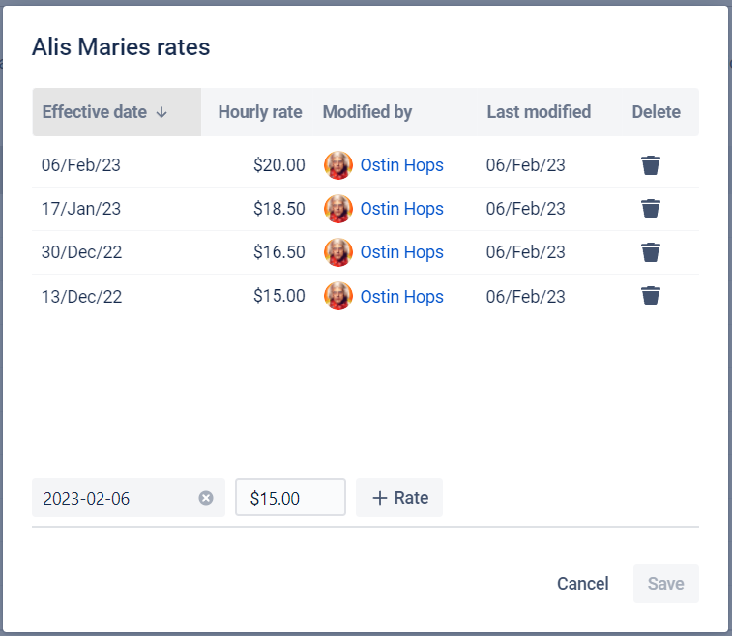Select the 30/Dec/22 effective date cell
Screen dimensions: 732x636
81,252
